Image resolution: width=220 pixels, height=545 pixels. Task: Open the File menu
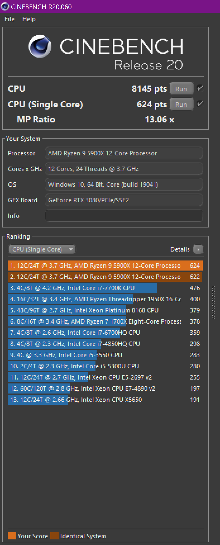[x=9, y=19]
